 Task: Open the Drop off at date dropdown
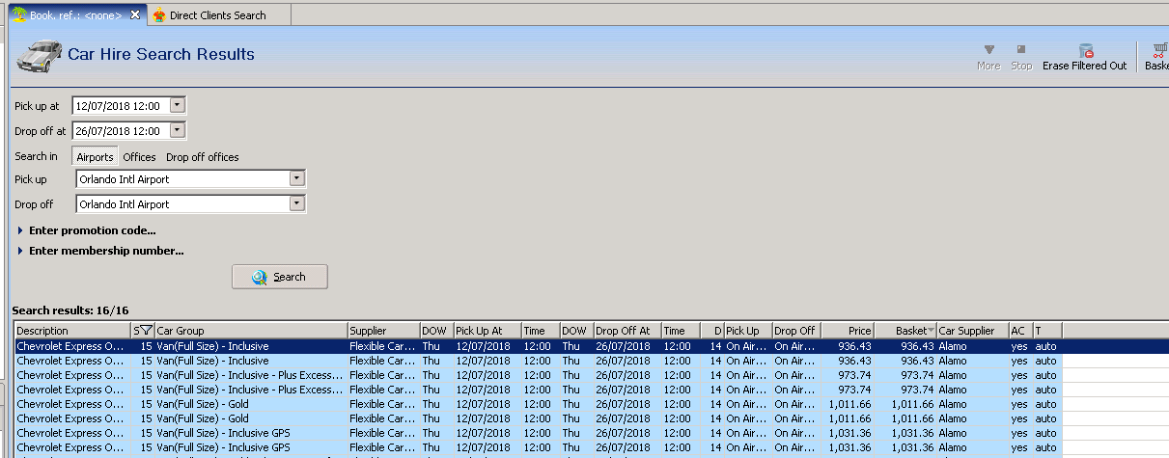(x=178, y=130)
